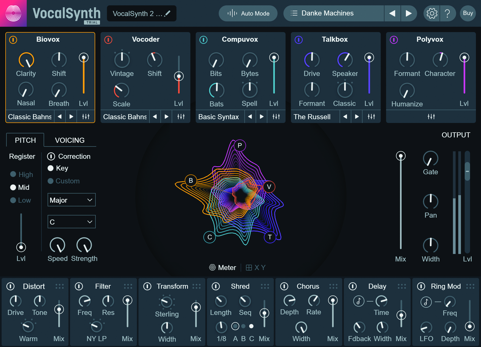Click the Output Mix slider handle
The width and height of the screenshot is (481, 347).
click(x=401, y=156)
